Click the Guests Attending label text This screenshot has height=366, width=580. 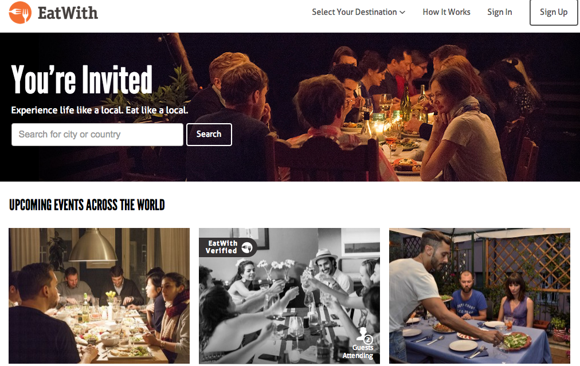click(358, 352)
